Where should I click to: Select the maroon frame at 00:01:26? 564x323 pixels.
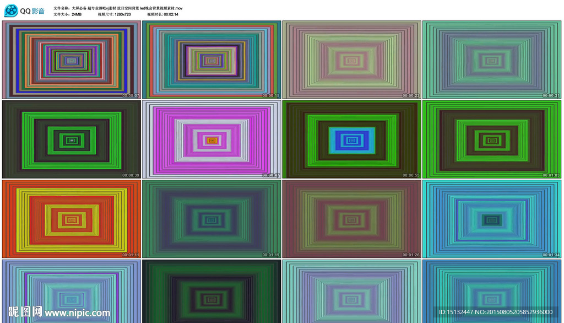[352, 219]
